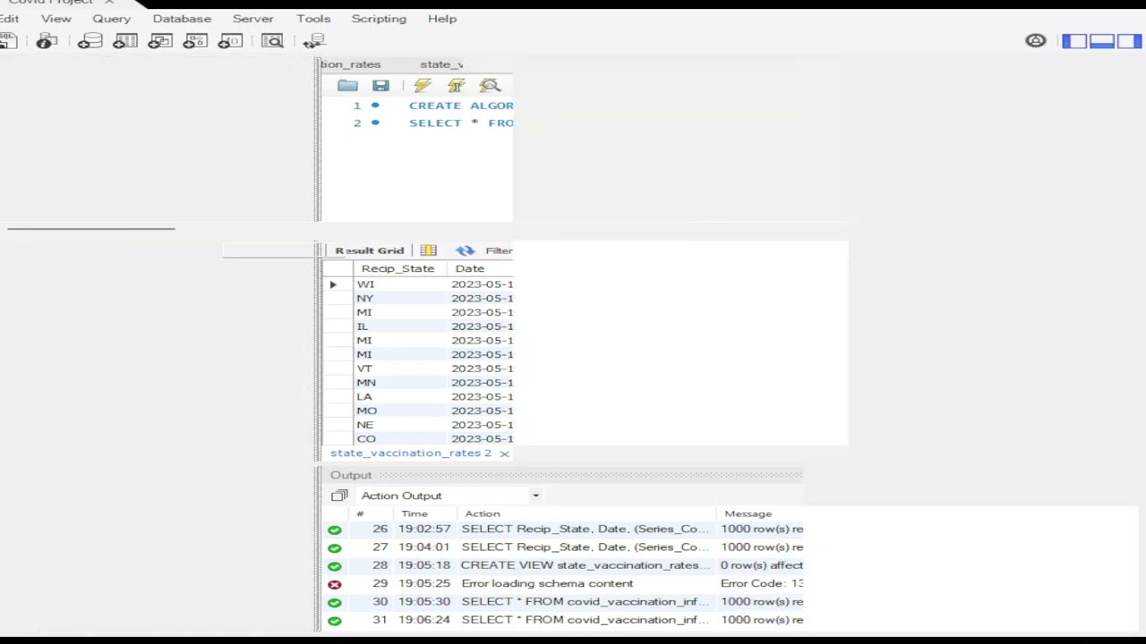Close the Covid Project connection tab
The height and width of the screenshot is (644, 1146).
[x=108, y=2]
